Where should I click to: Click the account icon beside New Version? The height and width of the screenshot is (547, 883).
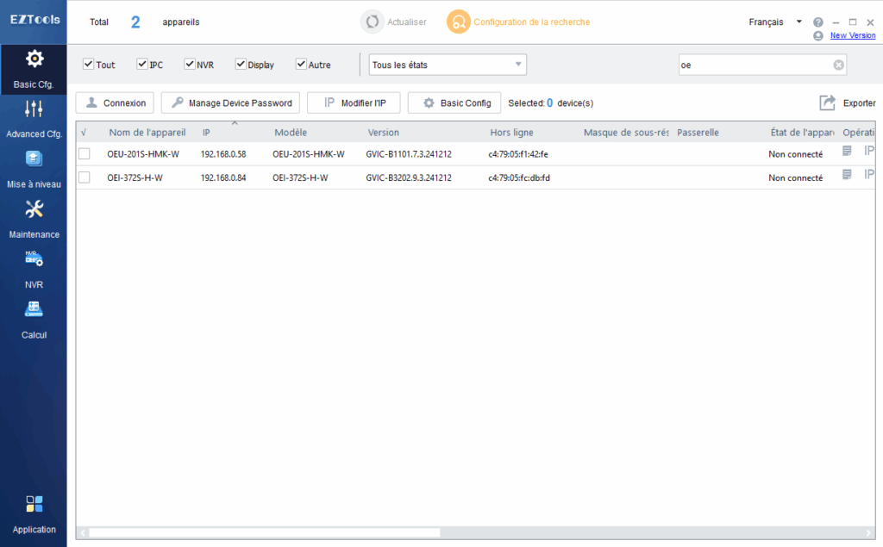(818, 35)
